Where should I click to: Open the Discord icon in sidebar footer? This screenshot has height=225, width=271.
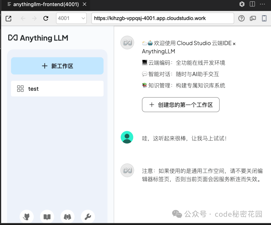(67, 217)
